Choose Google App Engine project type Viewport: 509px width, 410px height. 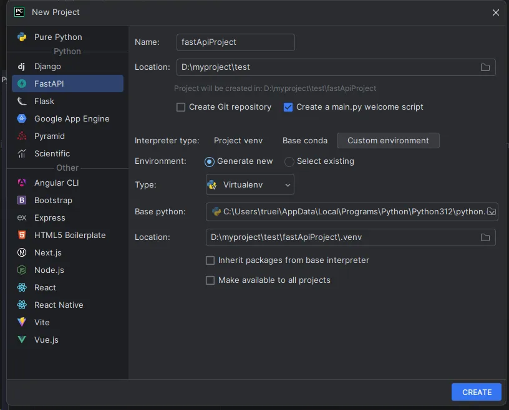point(67,119)
